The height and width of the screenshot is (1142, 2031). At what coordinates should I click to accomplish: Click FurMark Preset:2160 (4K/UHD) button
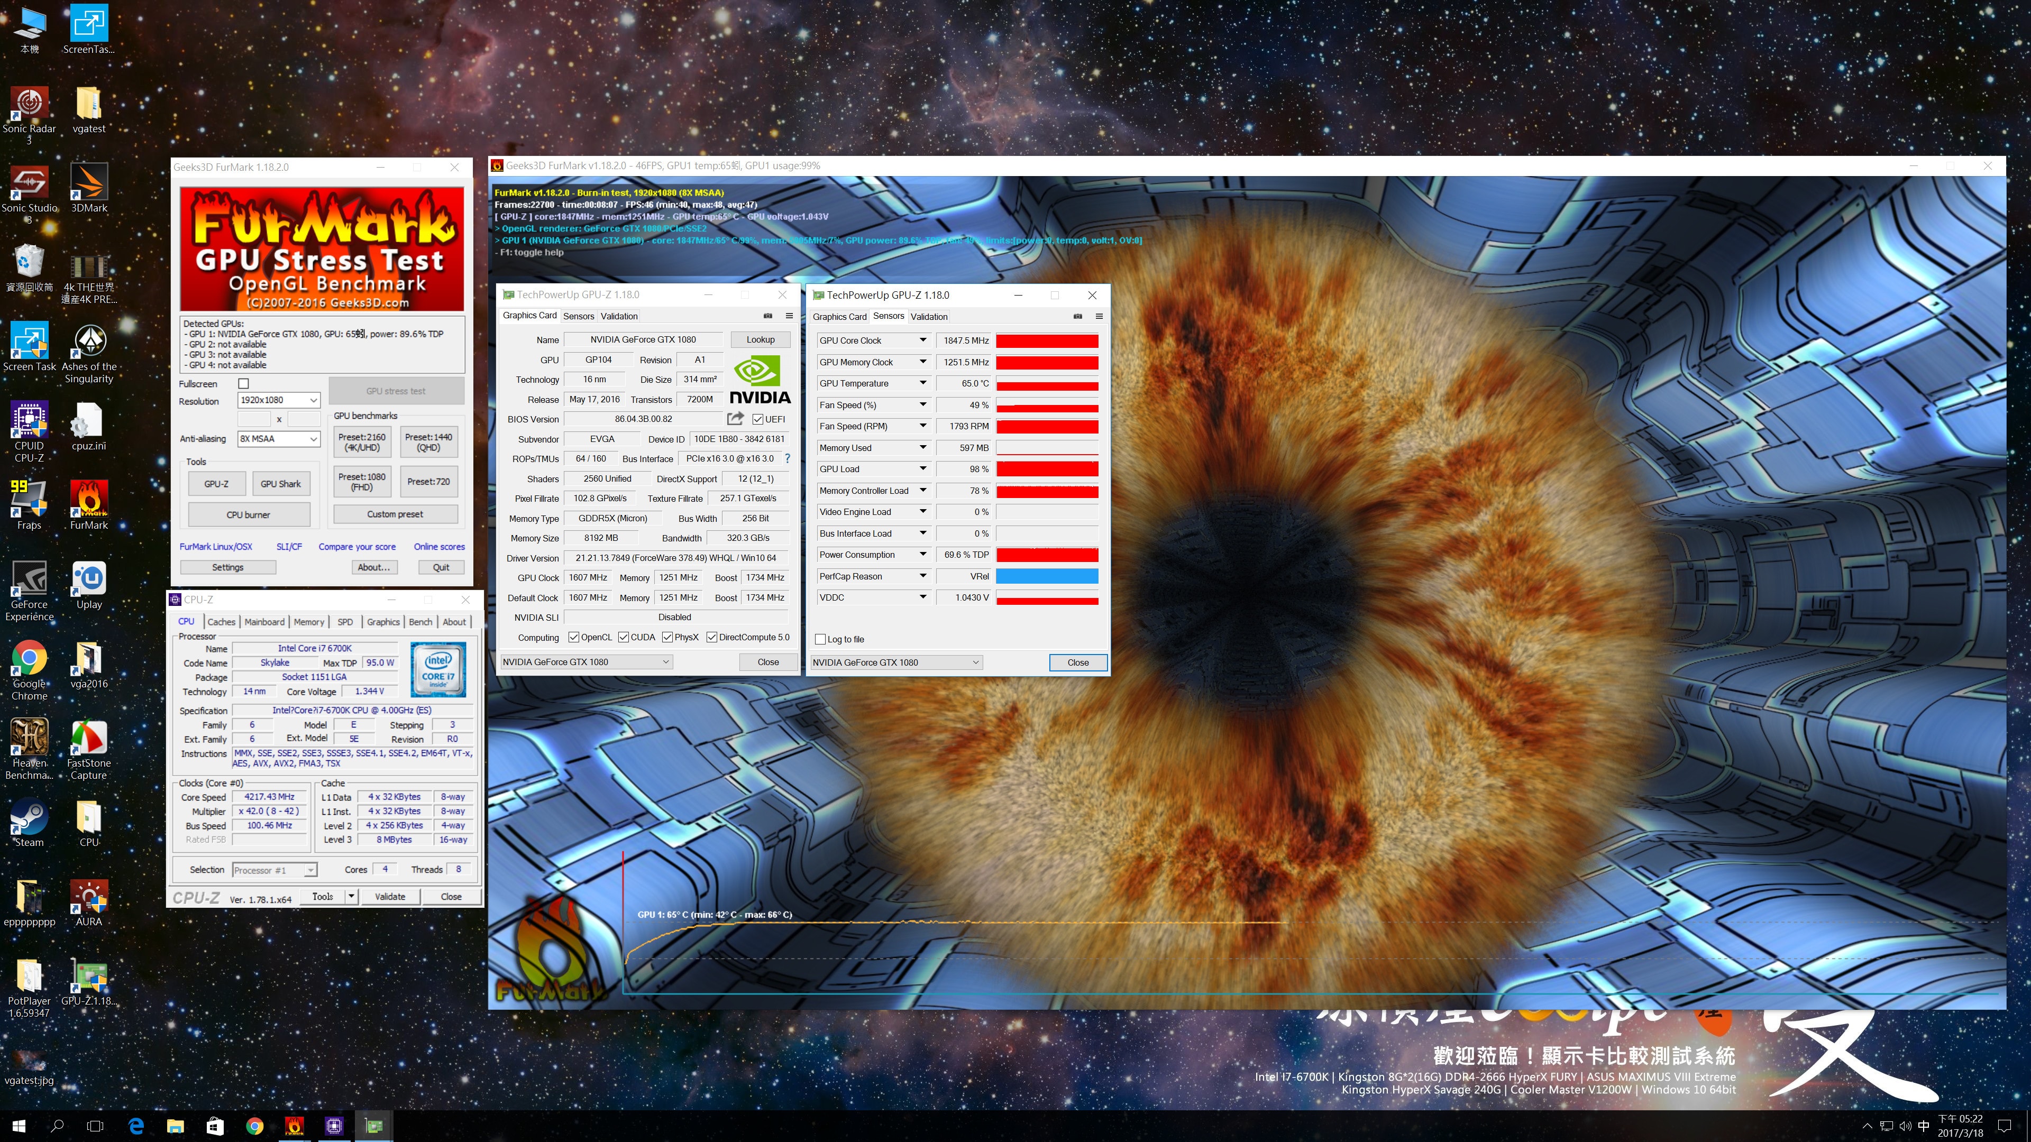coord(362,442)
